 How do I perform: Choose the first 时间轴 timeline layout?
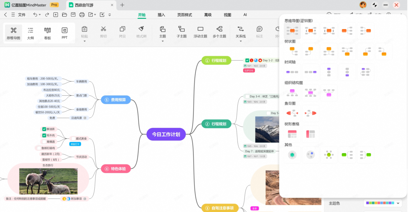[292, 72]
